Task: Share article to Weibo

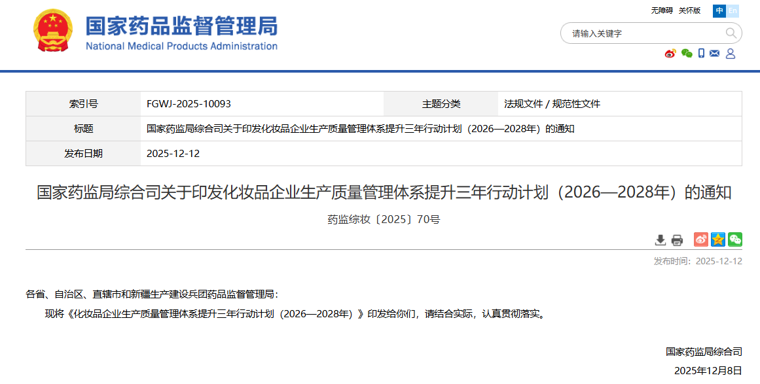Action: [701, 240]
